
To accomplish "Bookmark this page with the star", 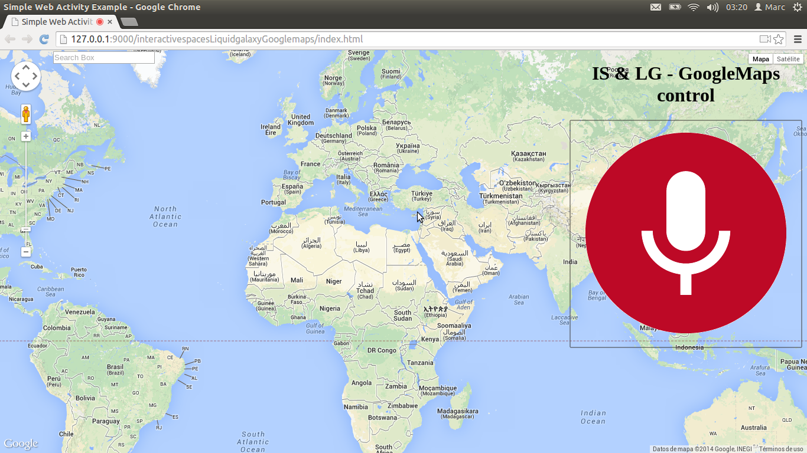I will (x=779, y=40).
